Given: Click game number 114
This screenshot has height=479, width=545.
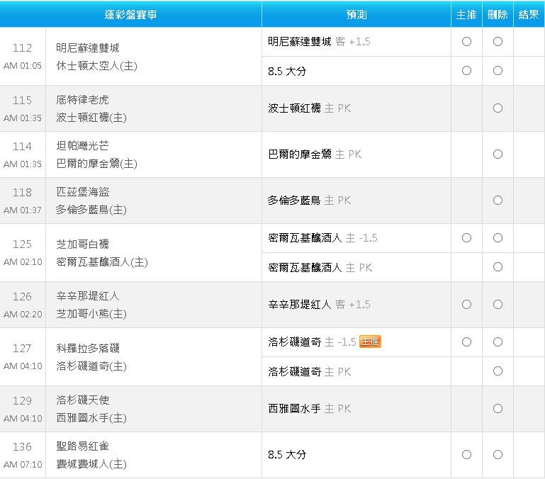Looking at the screenshot, I should coord(22,147).
